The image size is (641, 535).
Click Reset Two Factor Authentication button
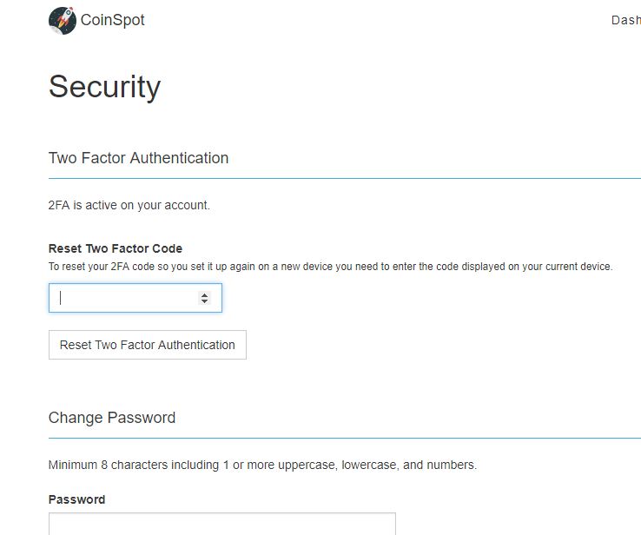coord(148,345)
